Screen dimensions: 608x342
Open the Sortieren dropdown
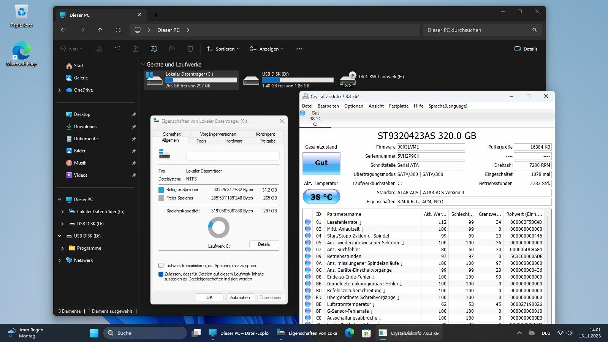[x=223, y=49]
